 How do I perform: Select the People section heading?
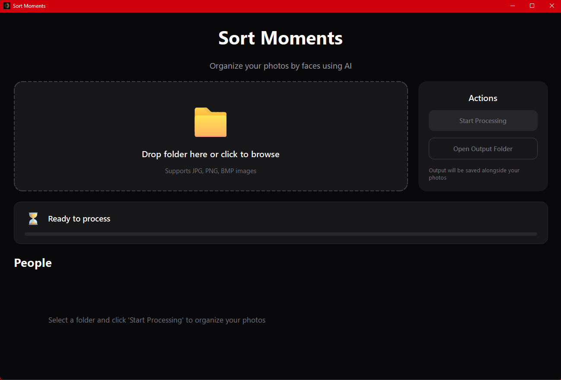point(32,263)
